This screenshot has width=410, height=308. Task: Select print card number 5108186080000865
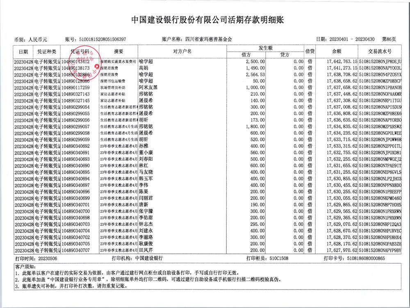pos(366,258)
